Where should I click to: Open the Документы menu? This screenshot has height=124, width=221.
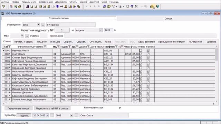point(61,2)
